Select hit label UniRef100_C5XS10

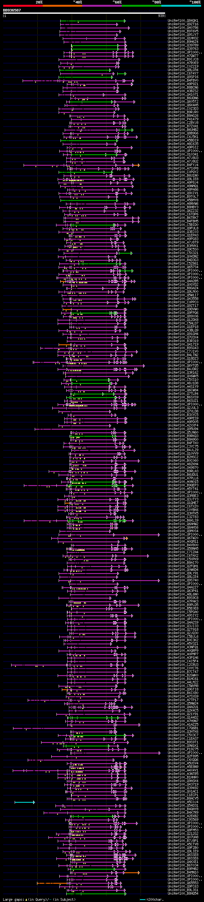click(x=183, y=379)
